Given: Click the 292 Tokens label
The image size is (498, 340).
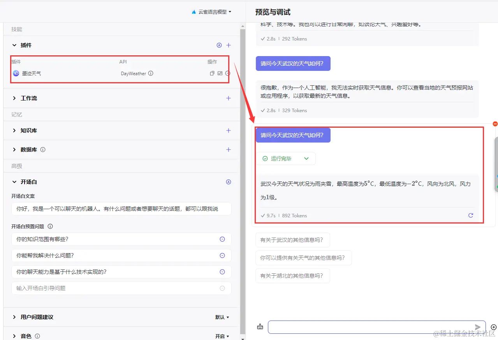Looking at the screenshot, I should point(294,39).
